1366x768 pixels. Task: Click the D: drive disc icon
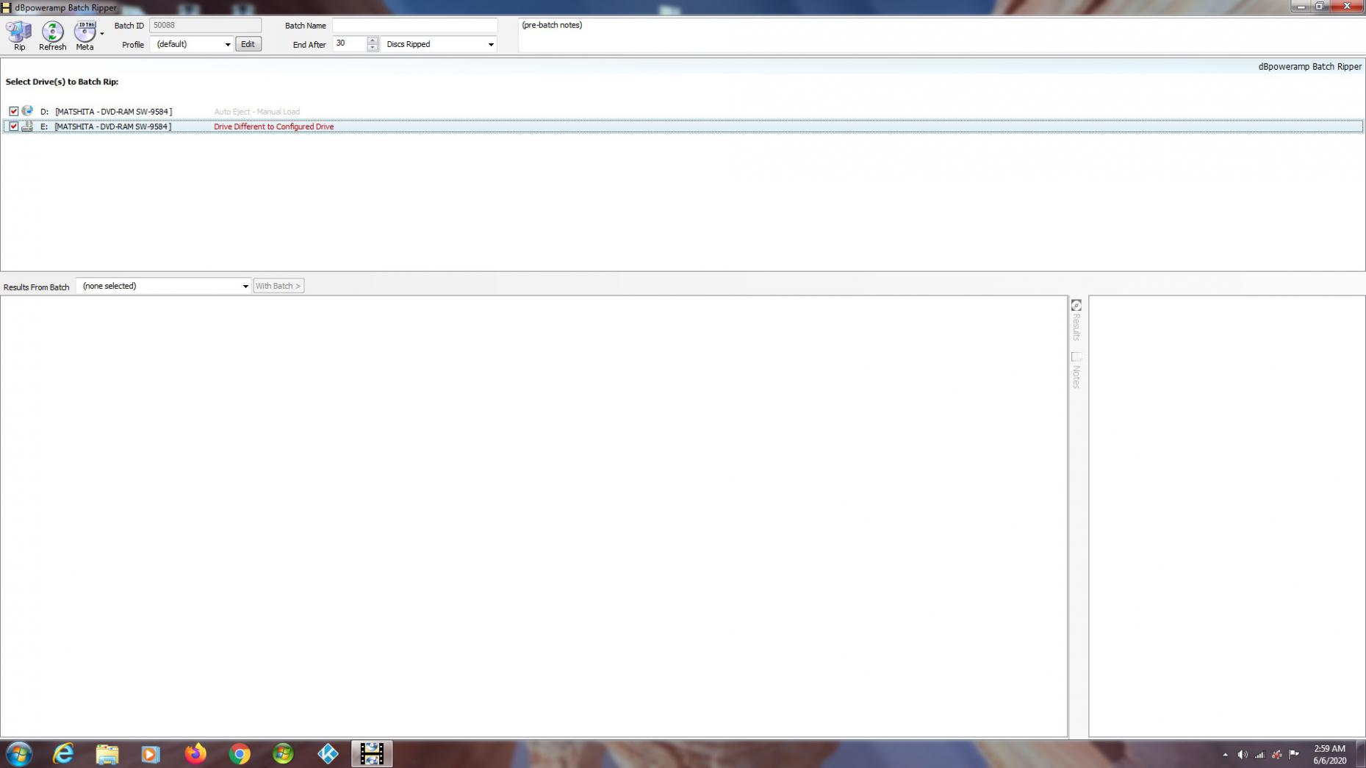coord(27,111)
